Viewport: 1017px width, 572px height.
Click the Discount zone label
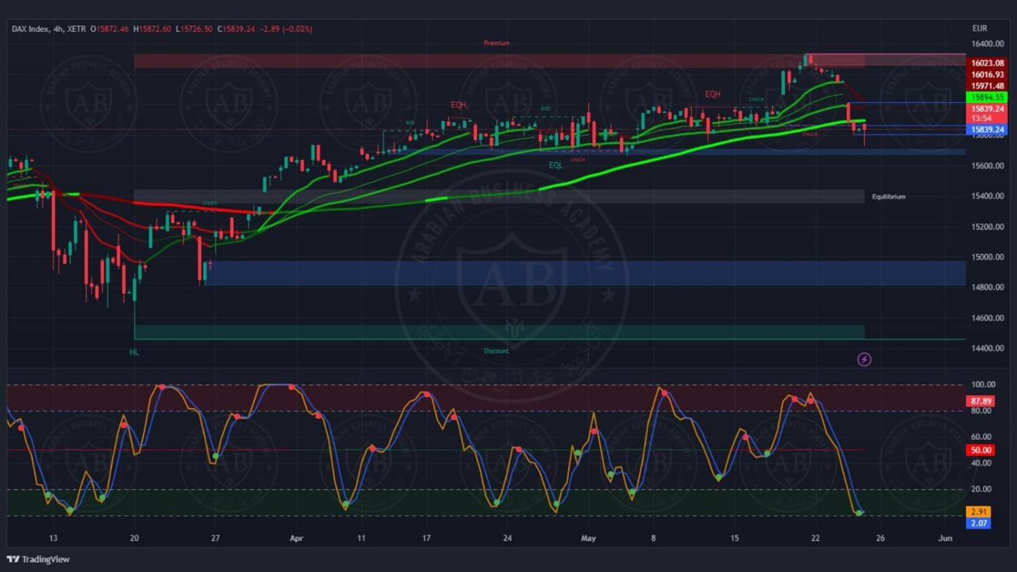[x=496, y=350]
